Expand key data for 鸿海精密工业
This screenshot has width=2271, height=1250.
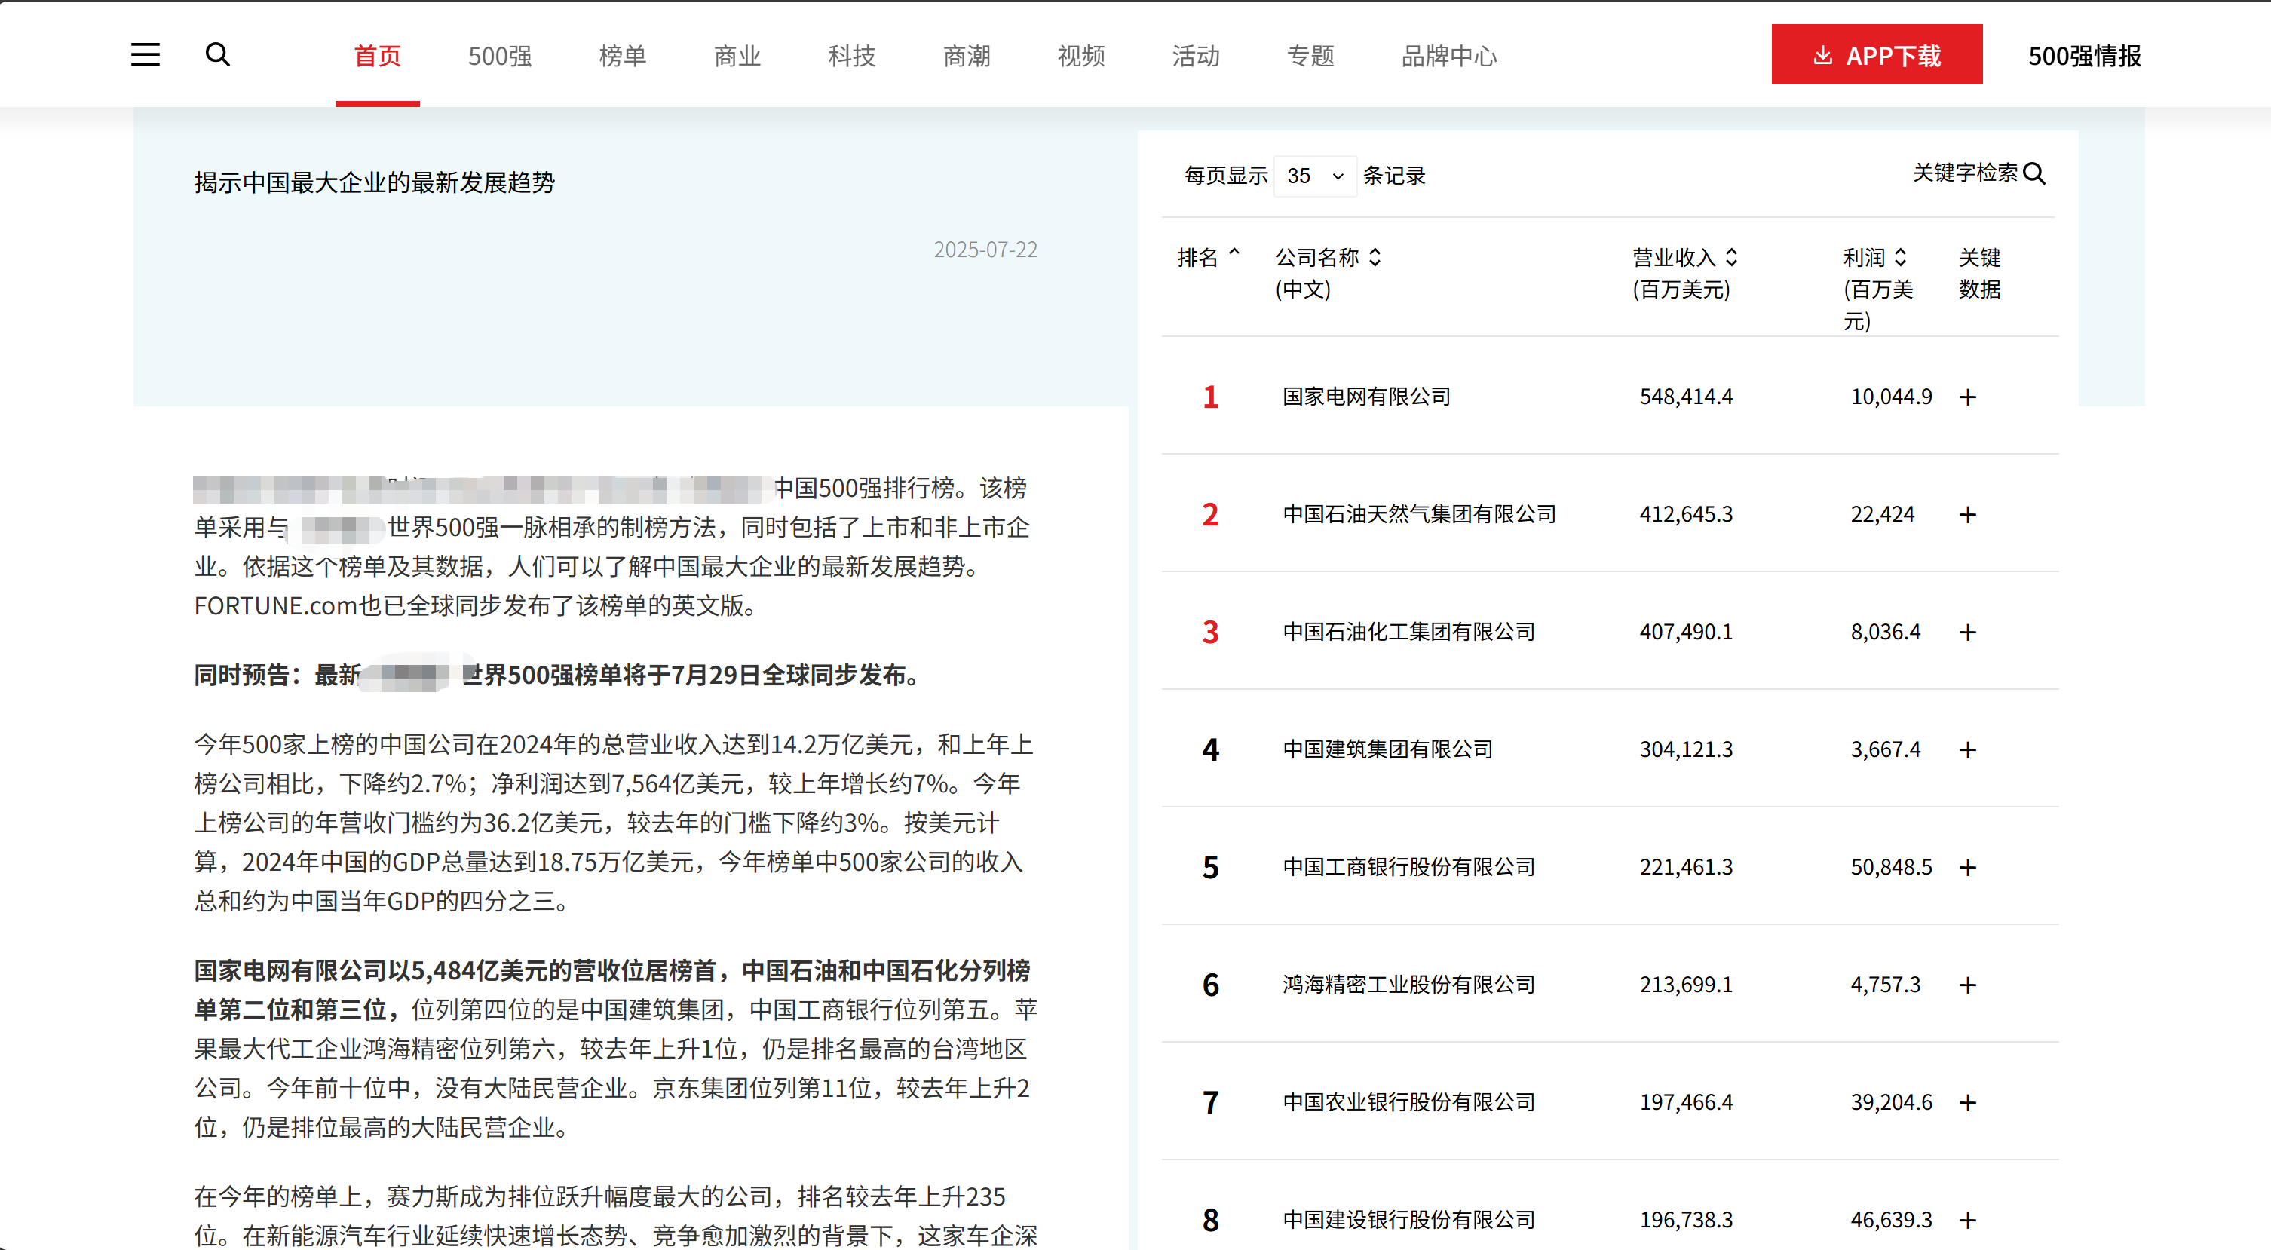(x=1968, y=985)
